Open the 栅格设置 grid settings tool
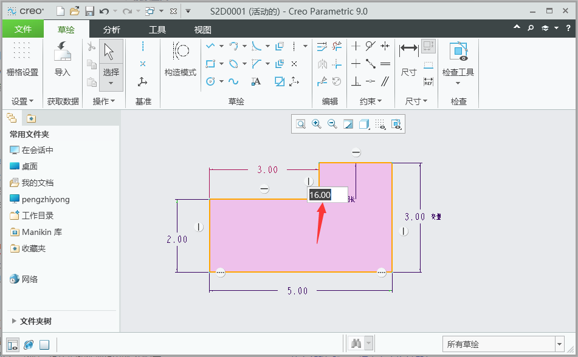Screen dimensions: 578x357 (22, 59)
